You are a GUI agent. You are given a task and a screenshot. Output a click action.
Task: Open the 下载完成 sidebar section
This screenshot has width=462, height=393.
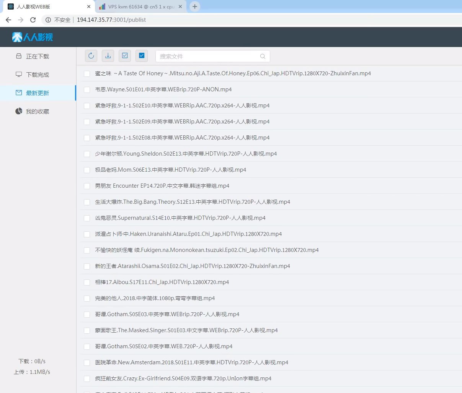37,75
